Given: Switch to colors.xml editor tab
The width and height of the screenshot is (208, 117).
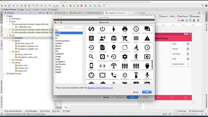Looking at the screenshot, I should coord(76,13).
